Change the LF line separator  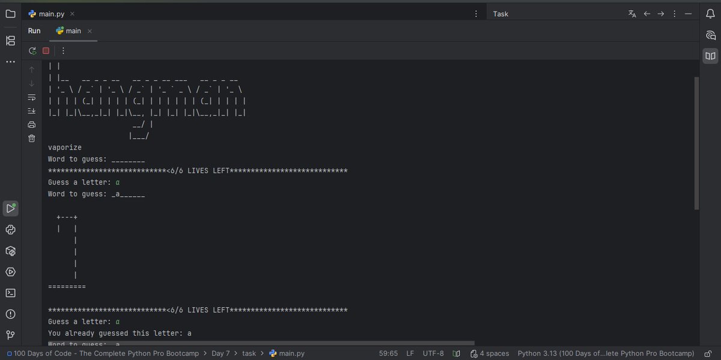(x=410, y=353)
